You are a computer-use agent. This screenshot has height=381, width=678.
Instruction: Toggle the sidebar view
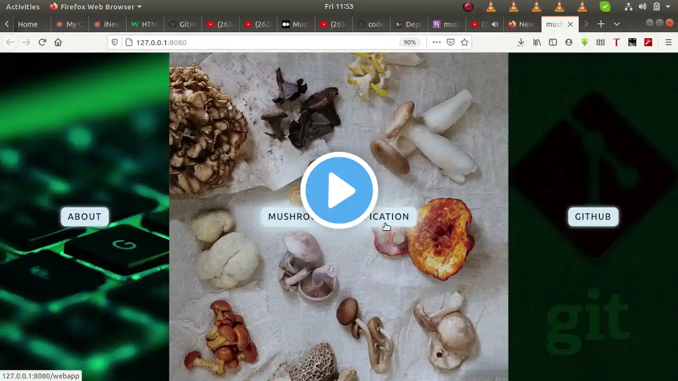553,42
